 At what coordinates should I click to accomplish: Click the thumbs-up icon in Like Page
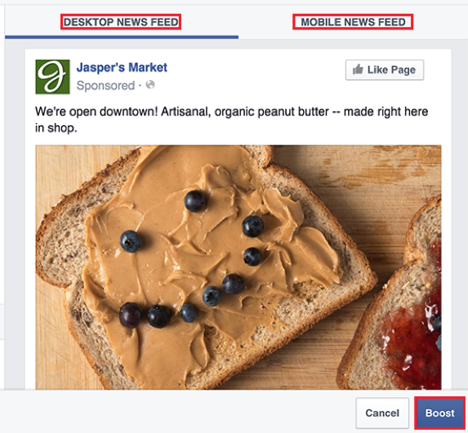click(x=358, y=69)
